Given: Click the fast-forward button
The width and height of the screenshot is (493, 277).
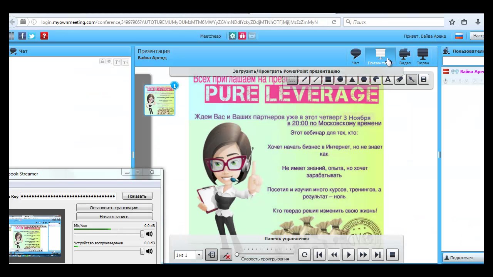Looking at the screenshot, I should [363, 255].
